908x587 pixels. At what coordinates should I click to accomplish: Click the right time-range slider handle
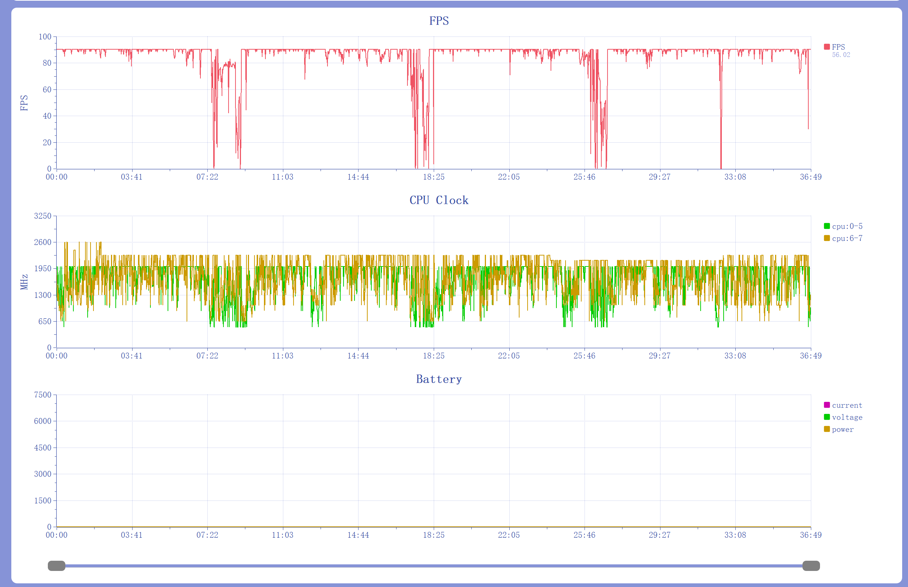(811, 566)
